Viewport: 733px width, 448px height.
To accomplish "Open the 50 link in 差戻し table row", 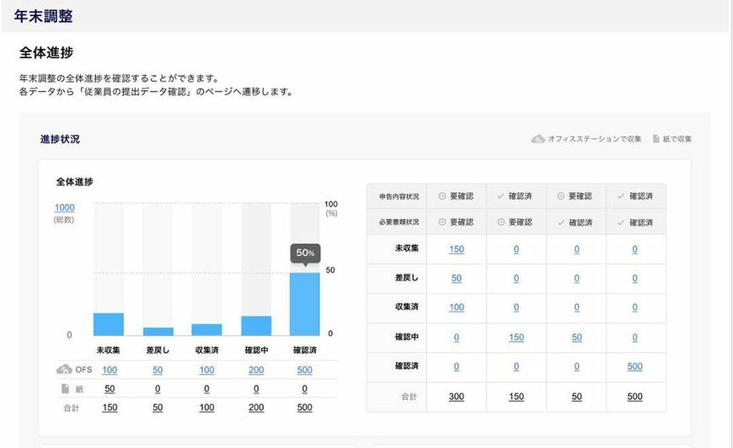I will coord(457,279).
